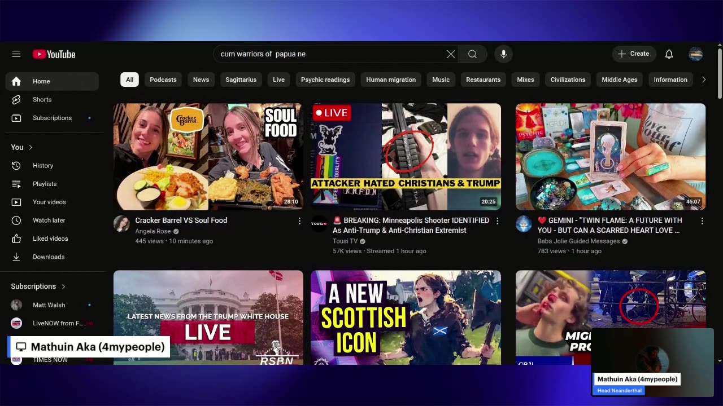
Task: Open A New Scottish Icon thumbnail
Action: coord(406,317)
